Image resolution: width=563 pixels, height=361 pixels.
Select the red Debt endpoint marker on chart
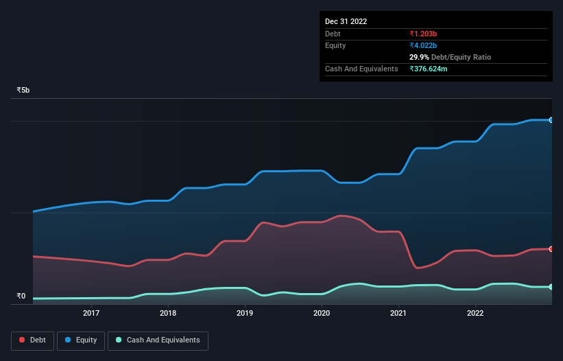click(551, 249)
